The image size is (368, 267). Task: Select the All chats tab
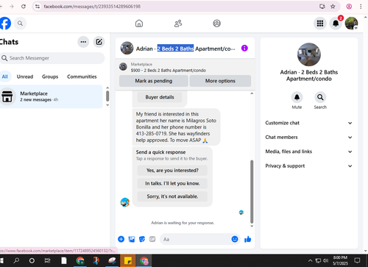[5, 76]
